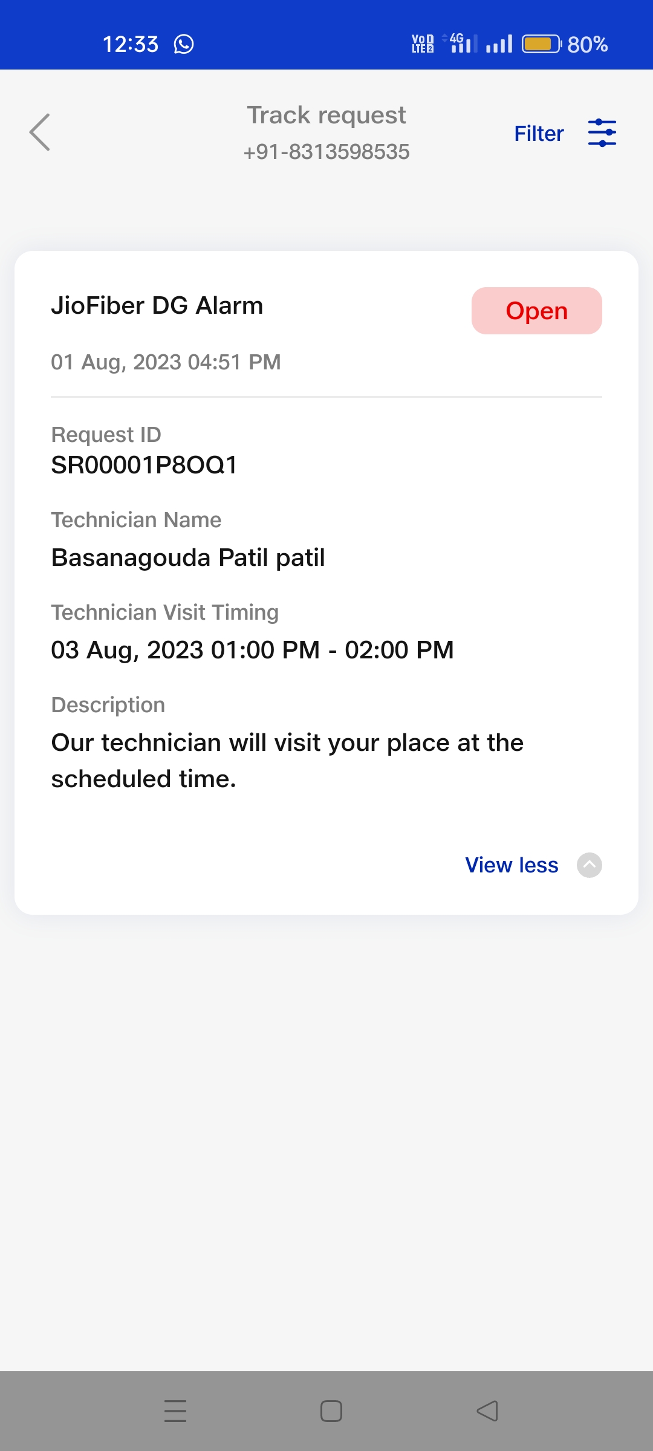Viewport: 653px width, 1451px height.
Task: Tap the phone number under Track request
Action: 326,152
